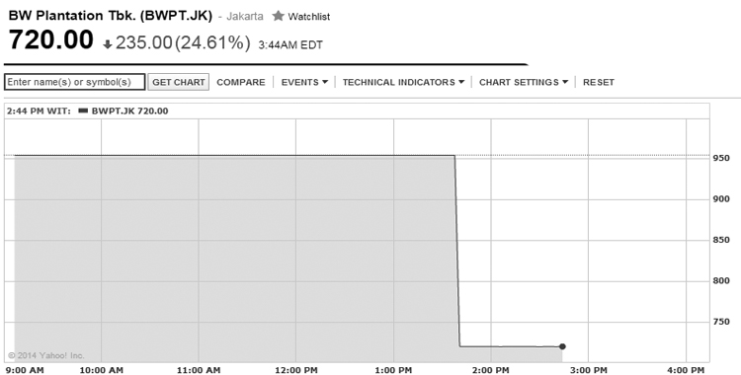Expand the TECHNICAL INDICATORS dropdown
Screen dimensions: 741x375
[403, 82]
